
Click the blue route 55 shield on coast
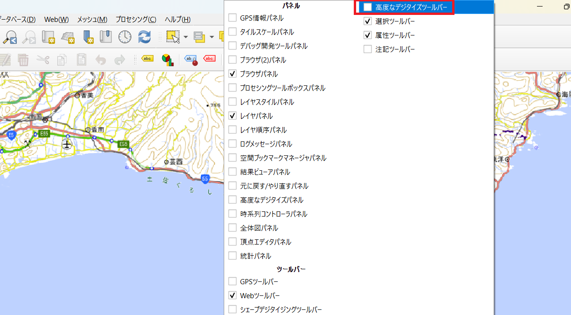pyautogui.click(x=205, y=179)
